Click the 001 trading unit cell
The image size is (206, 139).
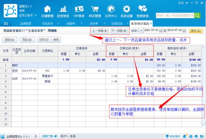(48, 71)
